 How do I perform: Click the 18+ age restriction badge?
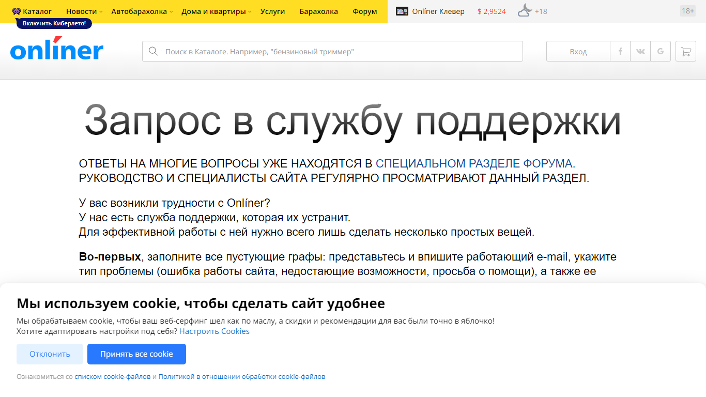pos(688,11)
